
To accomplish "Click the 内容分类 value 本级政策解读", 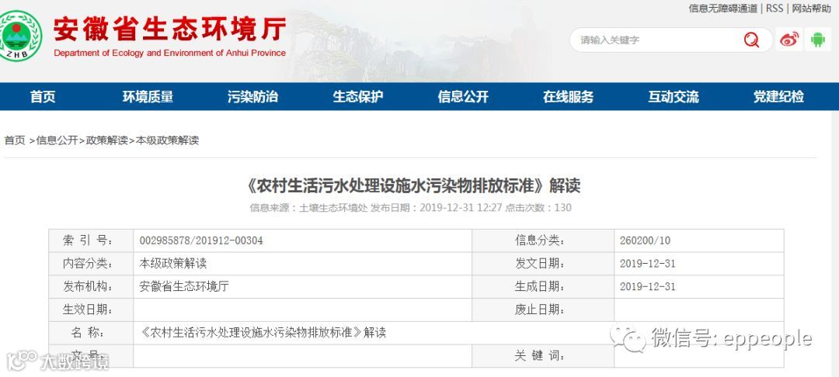I will point(172,263).
